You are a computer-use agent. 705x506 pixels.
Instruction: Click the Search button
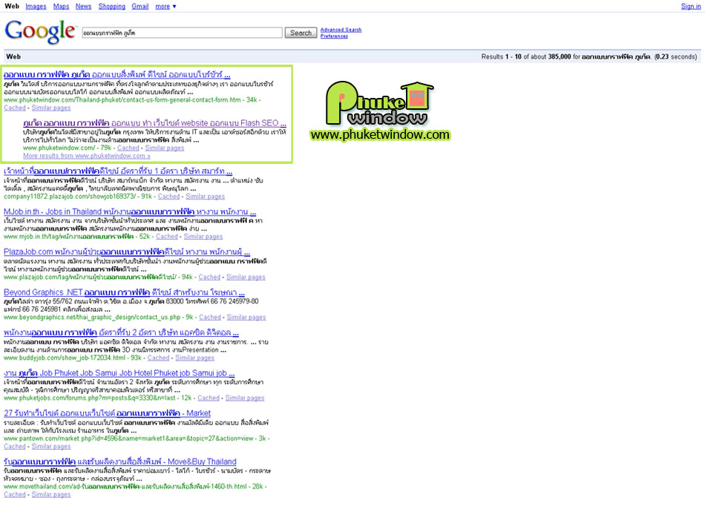[x=301, y=33]
